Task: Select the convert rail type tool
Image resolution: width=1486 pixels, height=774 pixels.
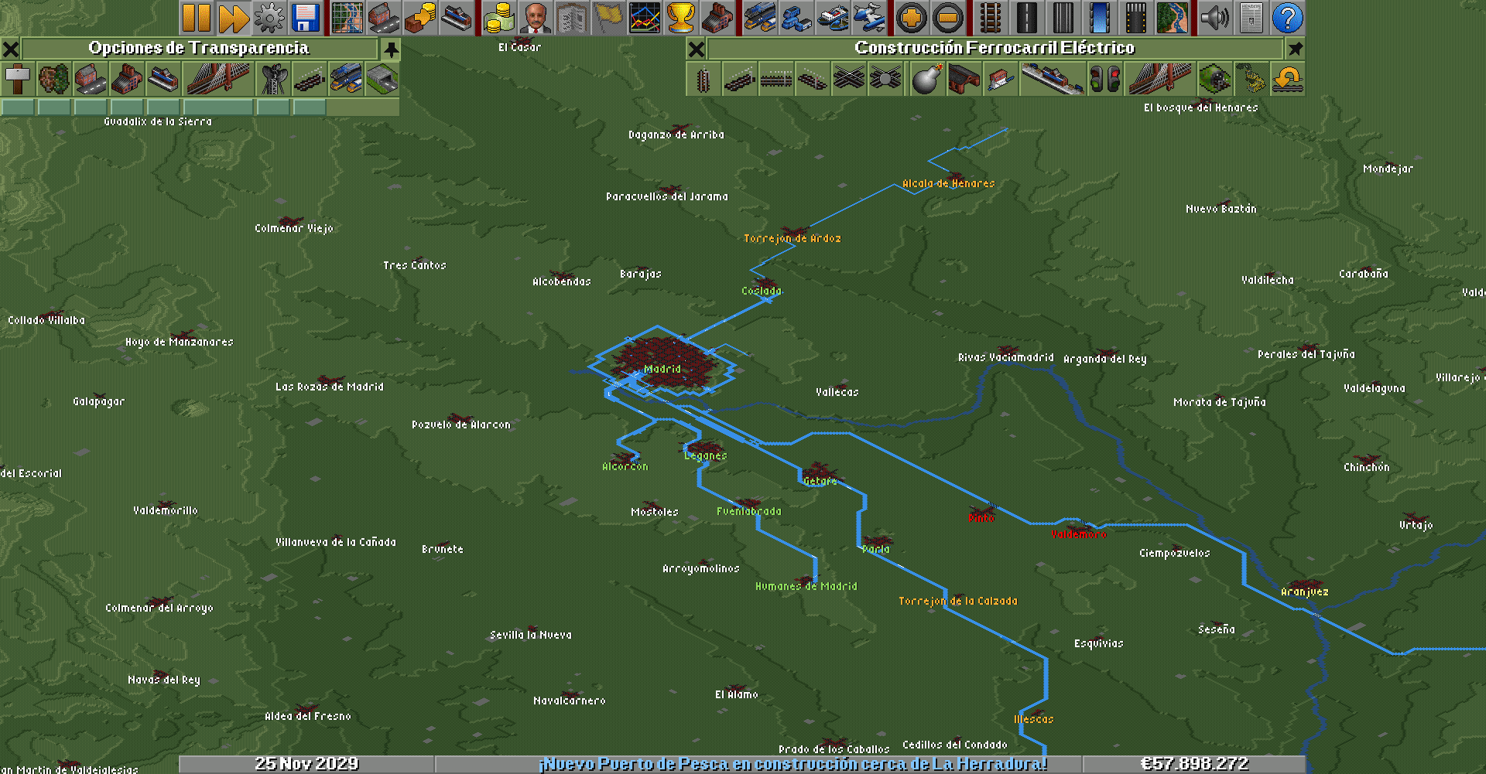Action: [x=1287, y=79]
